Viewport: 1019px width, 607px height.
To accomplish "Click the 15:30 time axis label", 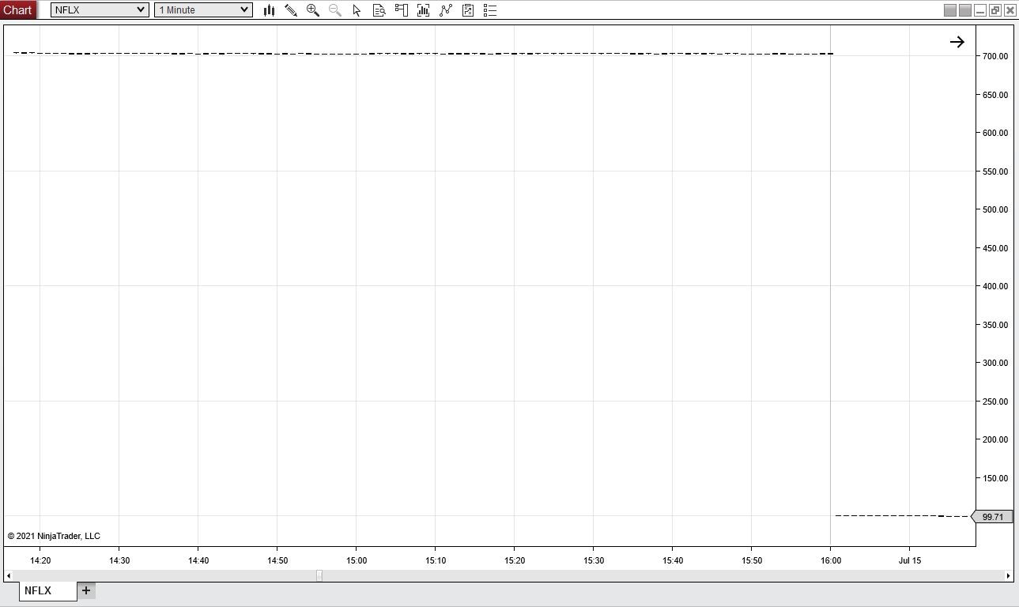I will pos(594,560).
